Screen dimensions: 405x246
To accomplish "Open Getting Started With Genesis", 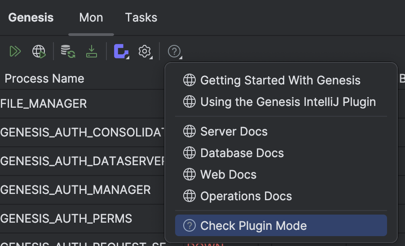I will pyautogui.click(x=281, y=80).
